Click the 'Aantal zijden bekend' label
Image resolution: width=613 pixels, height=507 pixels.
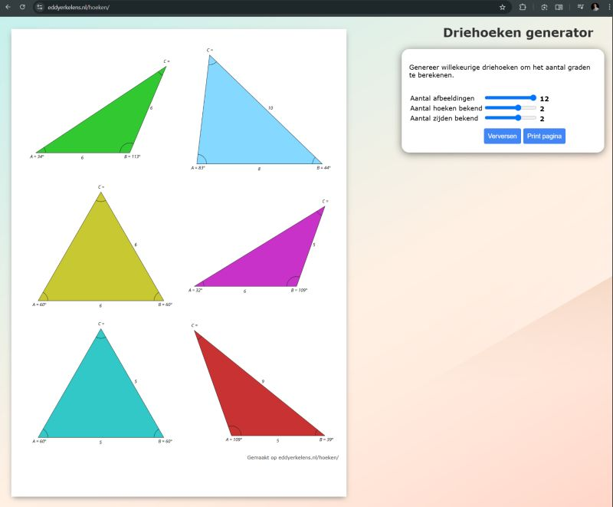click(444, 118)
